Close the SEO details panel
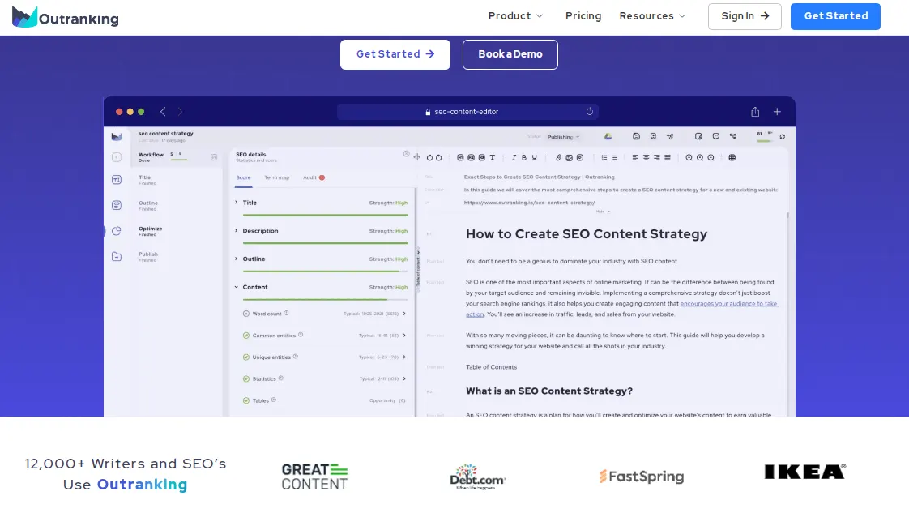This screenshot has width=909, height=513. pyautogui.click(x=407, y=154)
